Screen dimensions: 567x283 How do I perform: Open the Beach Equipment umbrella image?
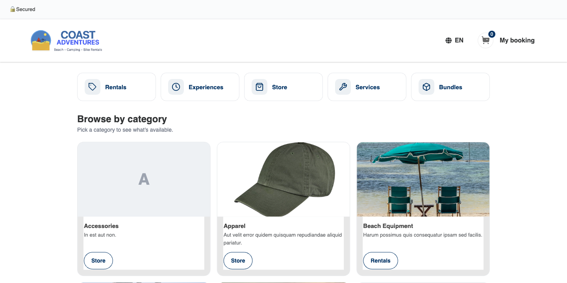coord(423,179)
